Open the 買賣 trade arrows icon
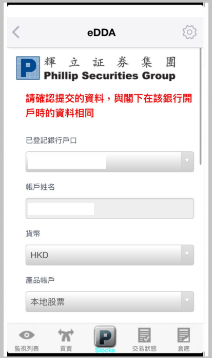The width and height of the screenshot is (212, 358). tap(66, 335)
